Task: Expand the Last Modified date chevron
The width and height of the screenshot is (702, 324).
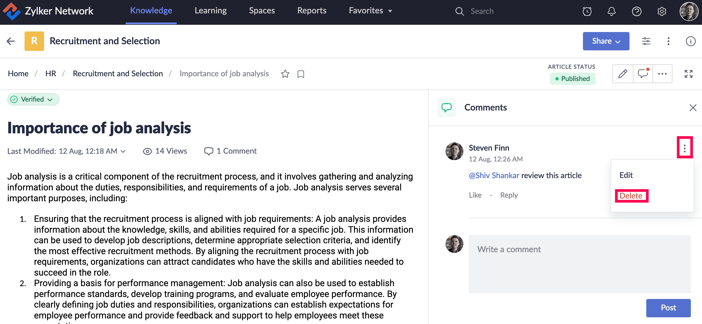Action: pos(123,151)
